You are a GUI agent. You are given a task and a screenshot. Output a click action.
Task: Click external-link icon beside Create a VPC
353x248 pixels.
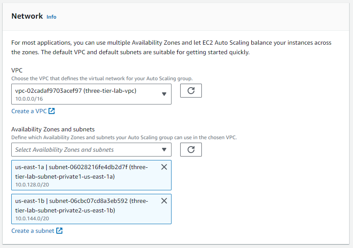coord(52,111)
